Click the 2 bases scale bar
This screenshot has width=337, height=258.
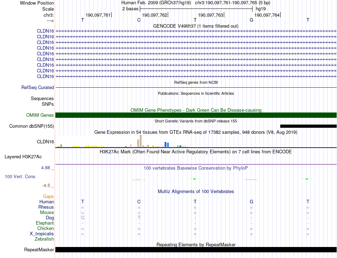[x=196, y=9]
